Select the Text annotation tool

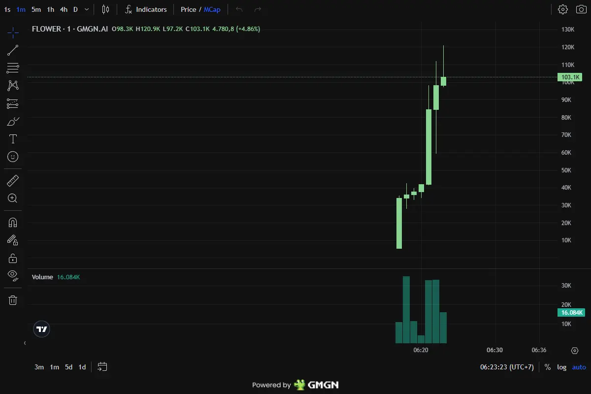(x=13, y=139)
